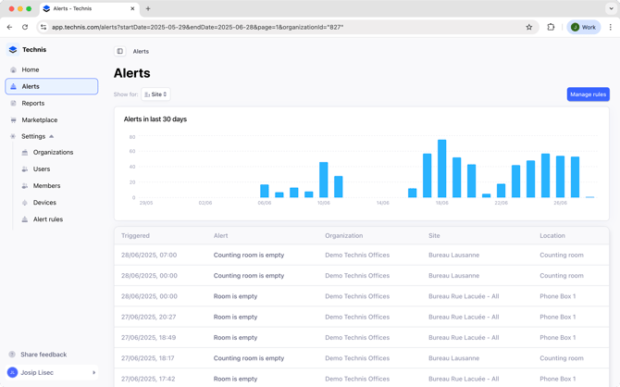Screen dimensions: 620x387
Task: Open a new browser tab
Action: point(148,8)
